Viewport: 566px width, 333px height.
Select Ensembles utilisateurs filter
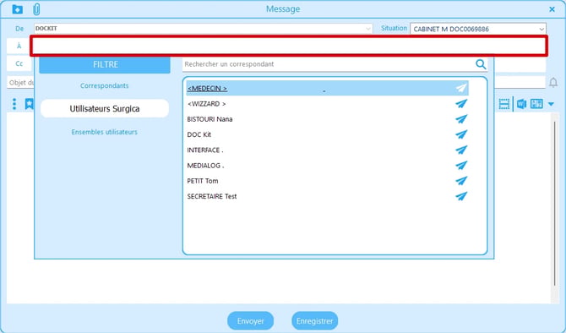coord(104,132)
